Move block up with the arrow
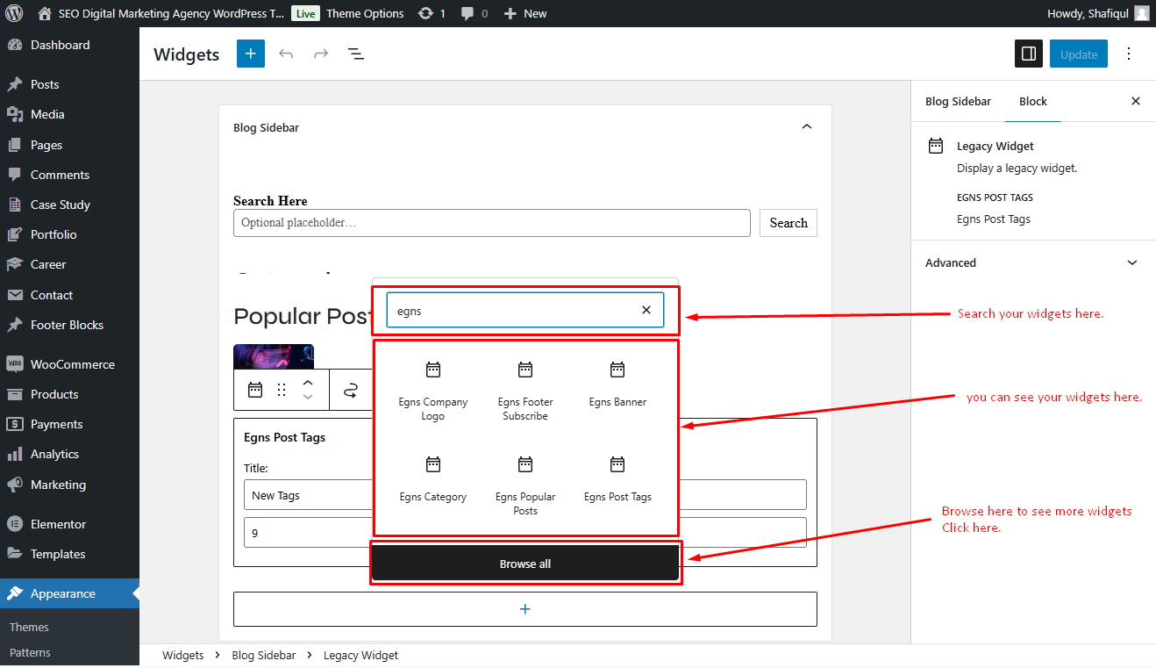This screenshot has height=668, width=1156. pos(308,383)
